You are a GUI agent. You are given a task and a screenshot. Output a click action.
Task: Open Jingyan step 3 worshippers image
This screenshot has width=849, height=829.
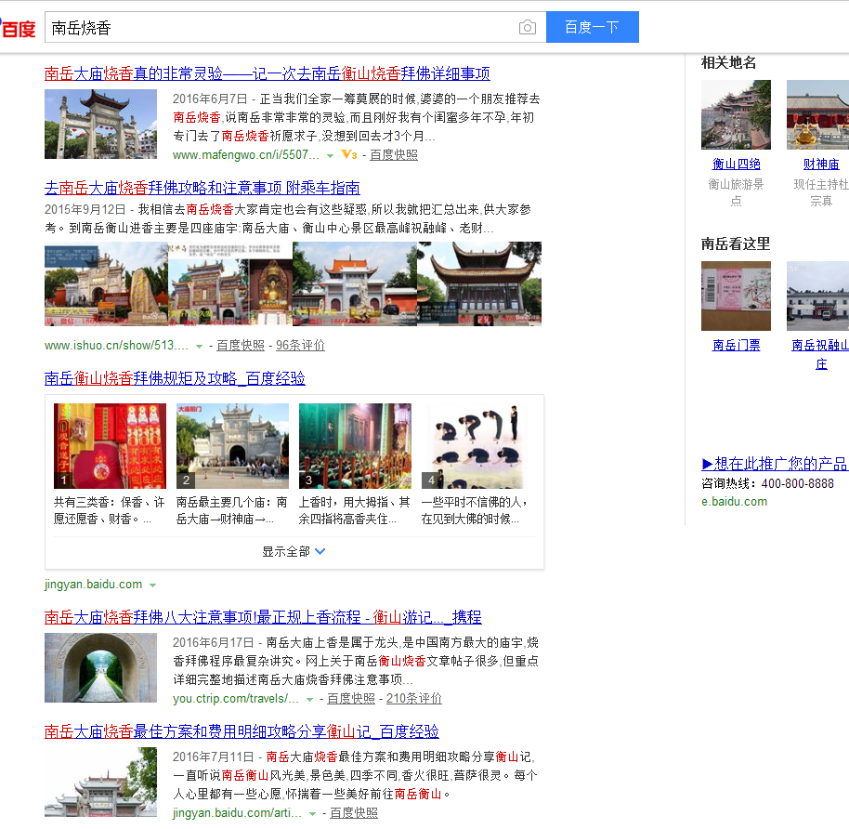pos(355,446)
